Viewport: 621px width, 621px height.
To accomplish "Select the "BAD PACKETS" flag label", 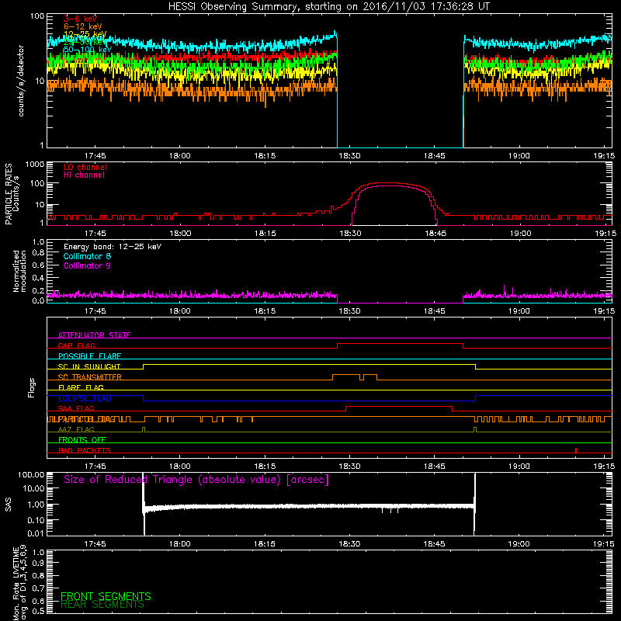I will pos(85,450).
